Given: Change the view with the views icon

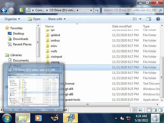Looking at the screenshot, I should (135, 19).
